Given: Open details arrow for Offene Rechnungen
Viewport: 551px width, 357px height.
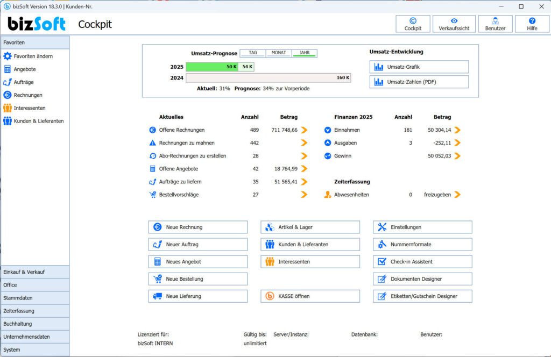Looking at the screenshot, I should click(305, 130).
